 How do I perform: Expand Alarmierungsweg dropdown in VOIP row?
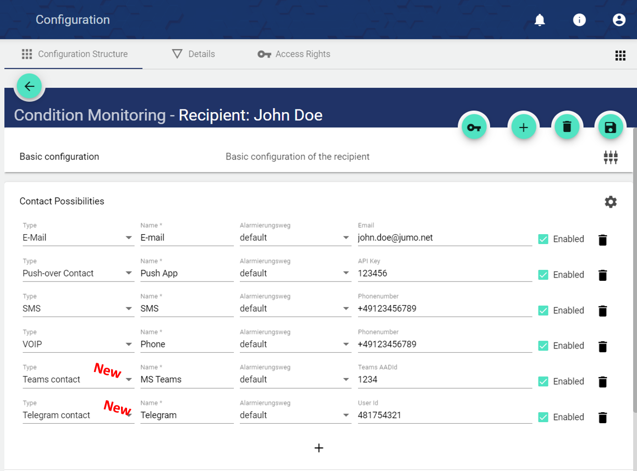(x=295, y=344)
